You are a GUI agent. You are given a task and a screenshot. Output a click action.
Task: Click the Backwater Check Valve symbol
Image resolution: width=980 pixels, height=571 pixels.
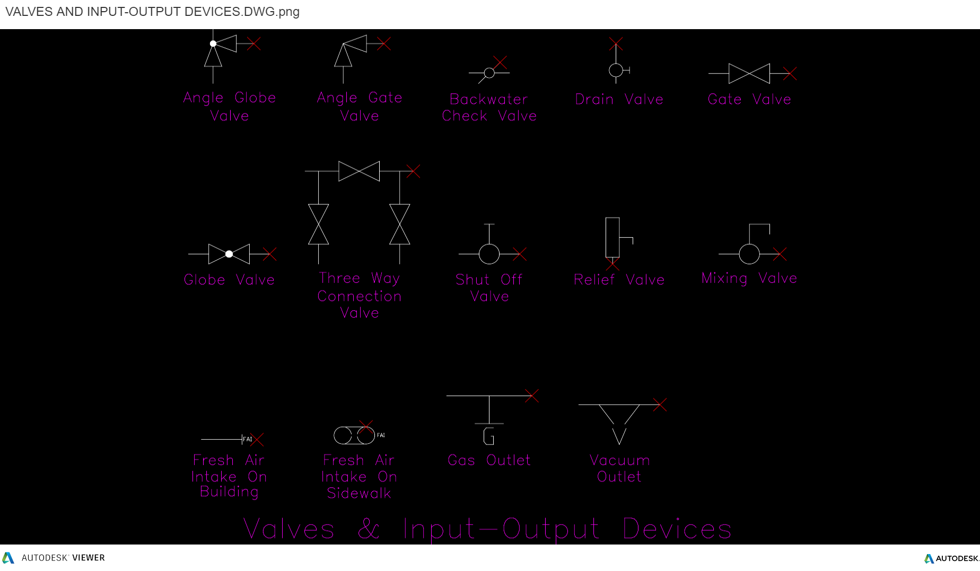coord(489,71)
